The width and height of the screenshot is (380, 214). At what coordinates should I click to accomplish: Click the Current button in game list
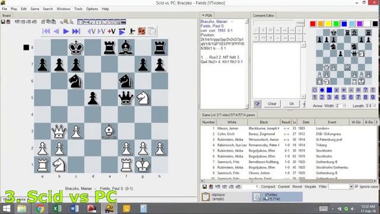[284, 187]
